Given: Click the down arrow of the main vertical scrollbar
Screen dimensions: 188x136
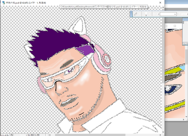Looking at the screenshot, I should (163, 132).
